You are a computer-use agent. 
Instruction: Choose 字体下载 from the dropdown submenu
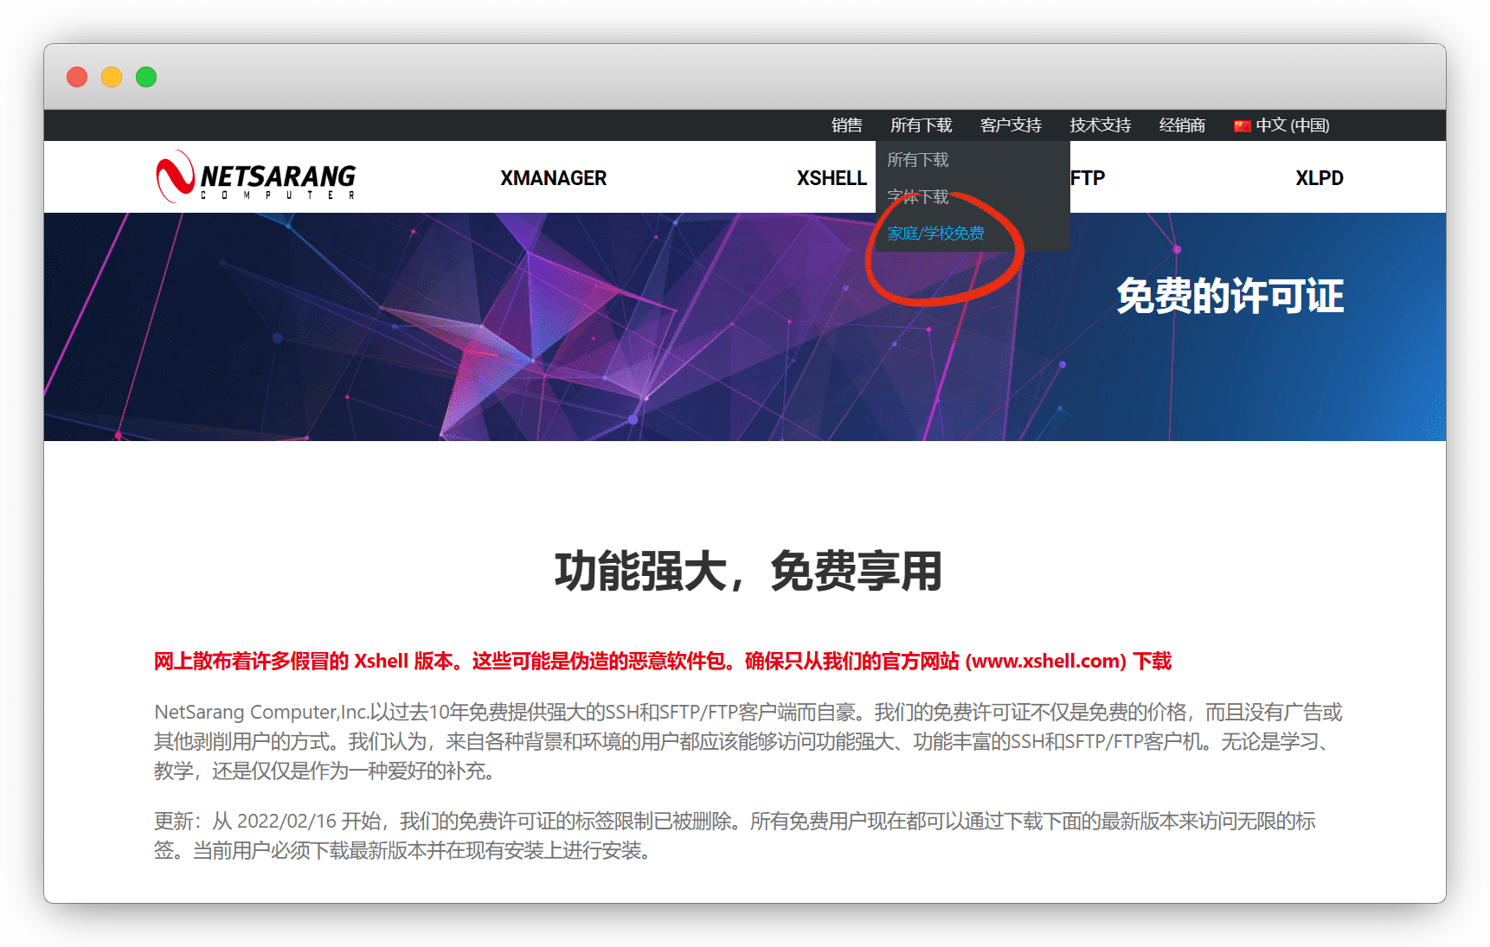918,197
